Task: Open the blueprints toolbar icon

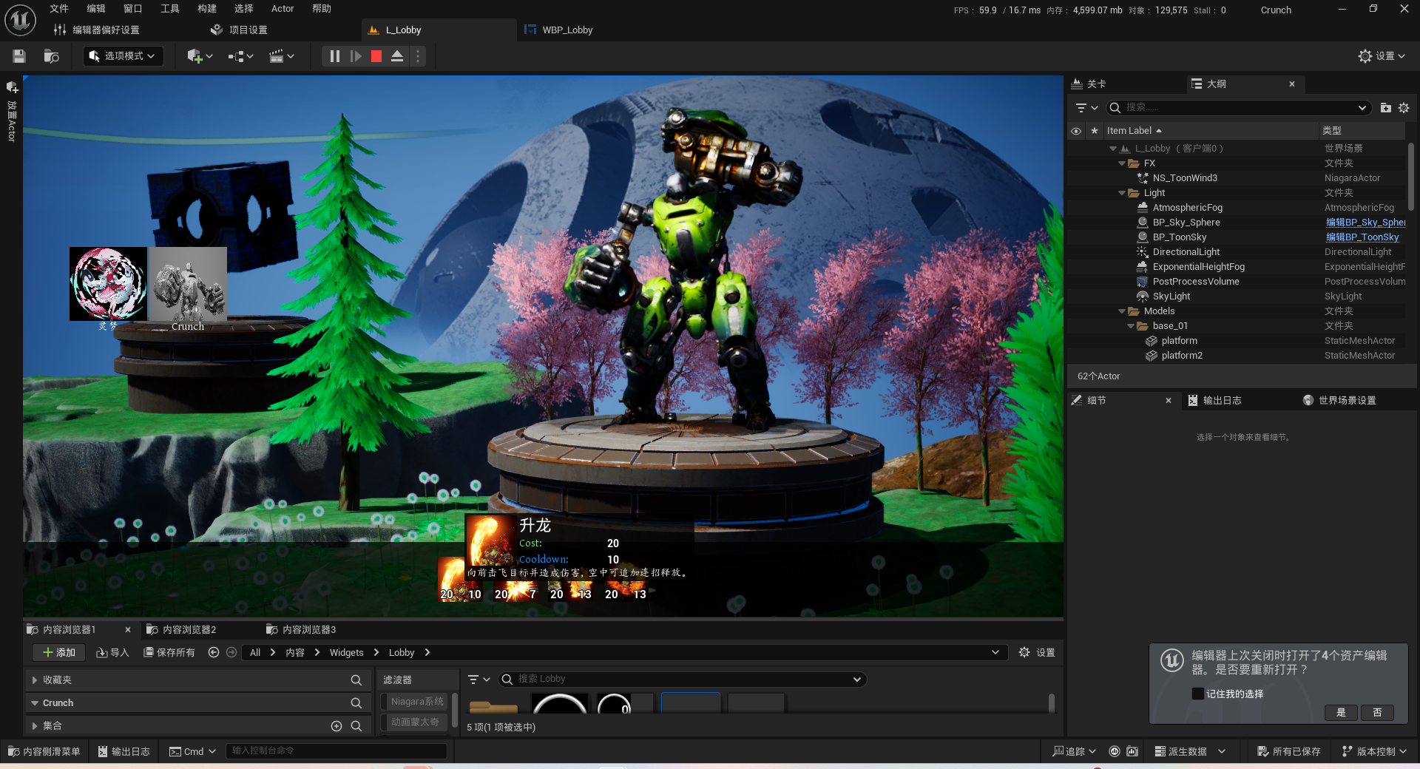Action: (241, 56)
